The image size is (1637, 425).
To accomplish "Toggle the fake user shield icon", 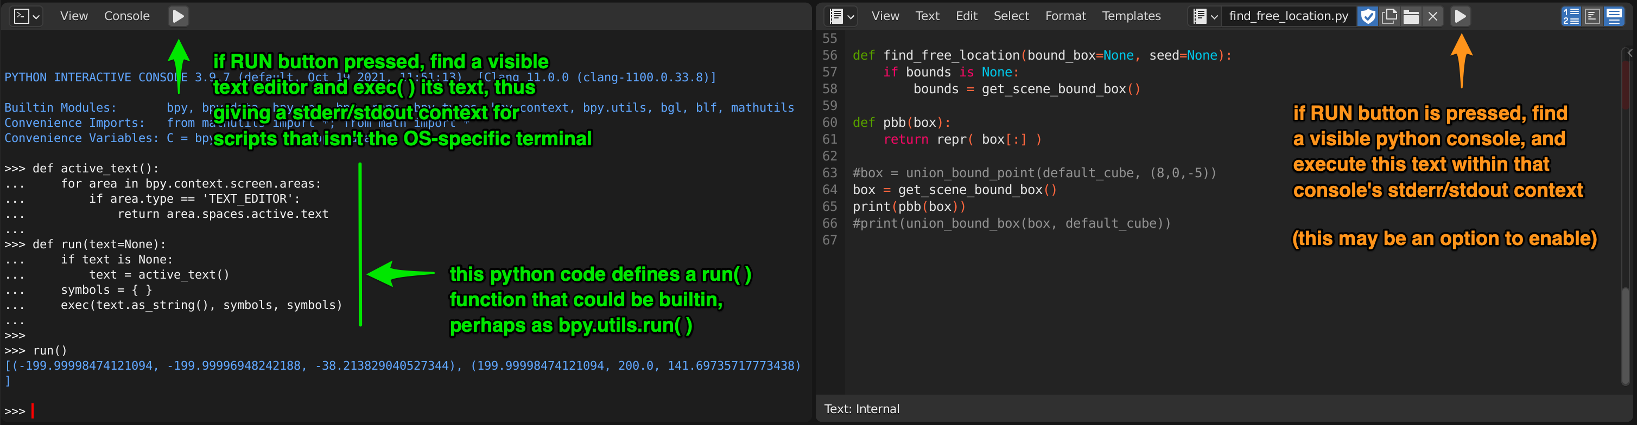I will tap(1368, 16).
